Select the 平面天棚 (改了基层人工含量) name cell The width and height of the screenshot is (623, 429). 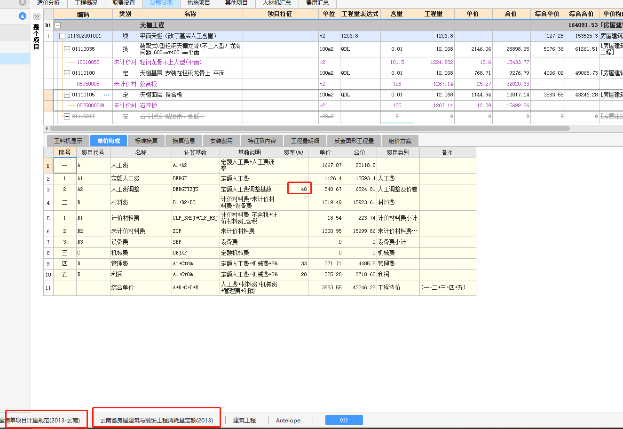pos(191,36)
